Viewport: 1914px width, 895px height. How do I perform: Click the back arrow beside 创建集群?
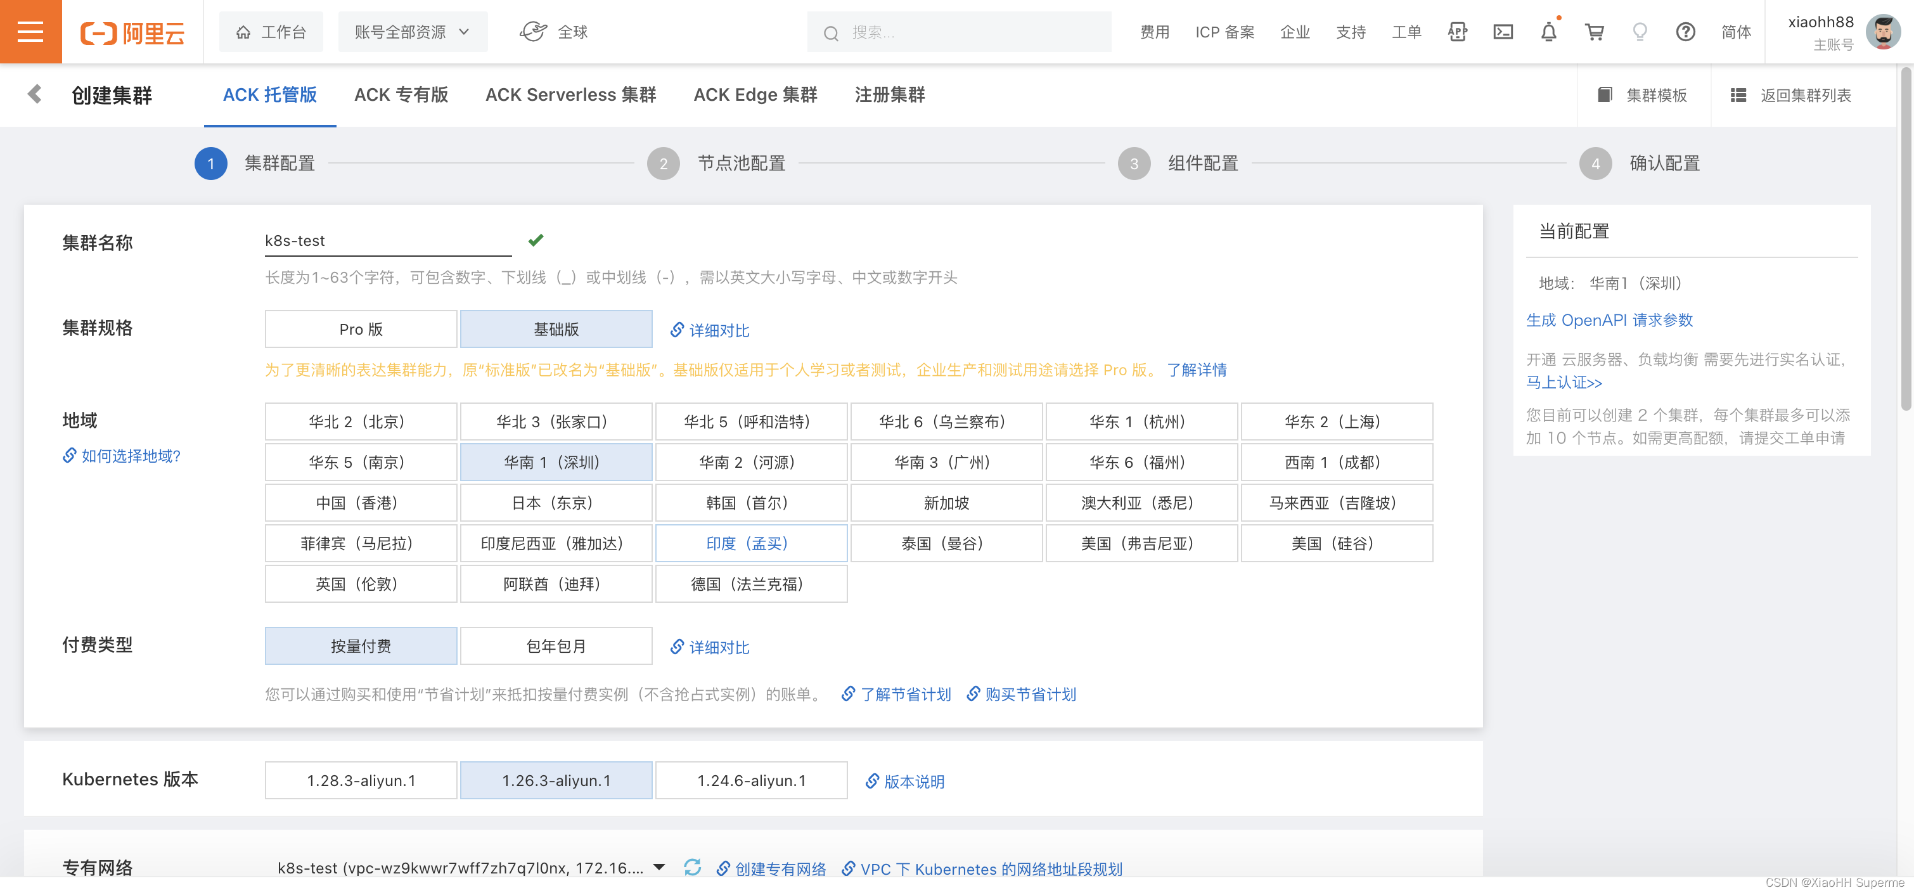pos(34,94)
